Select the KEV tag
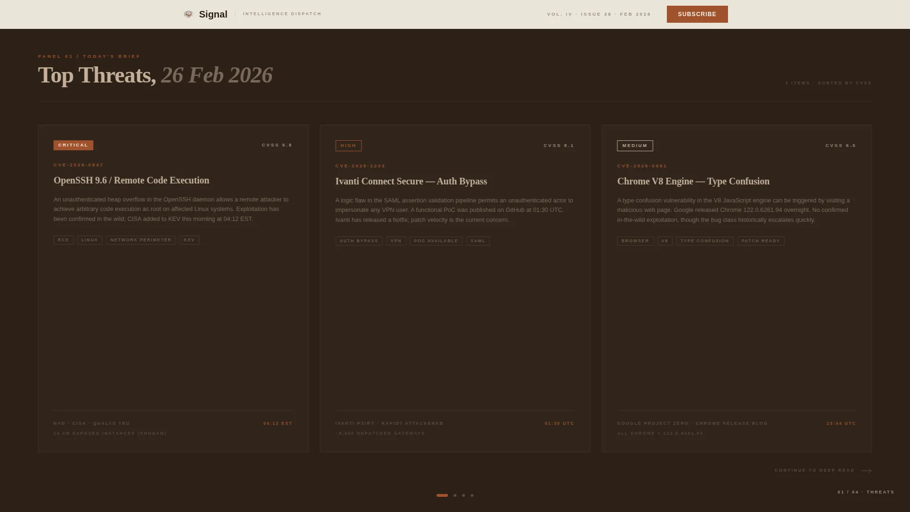Screen dimensions: 910x512 [190, 240]
